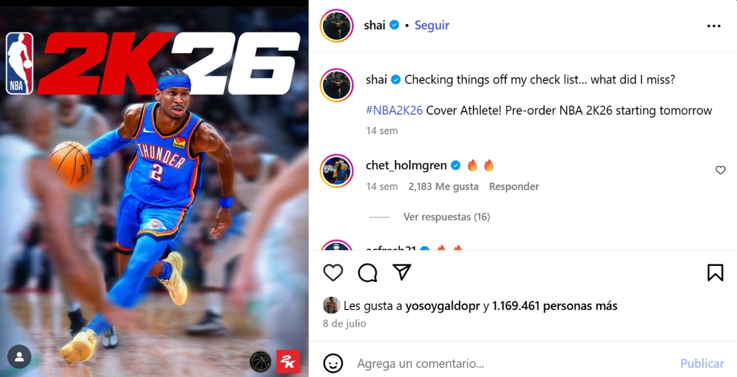Open chet_holmgren's profile avatar
737x377 pixels.
point(337,171)
